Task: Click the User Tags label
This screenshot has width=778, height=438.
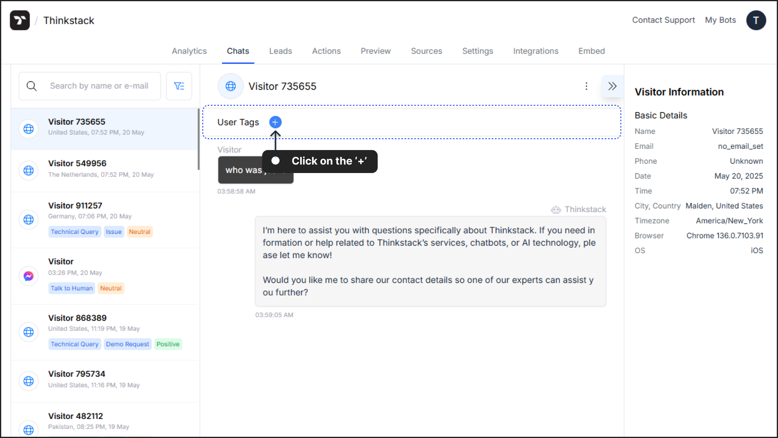Action: point(238,122)
